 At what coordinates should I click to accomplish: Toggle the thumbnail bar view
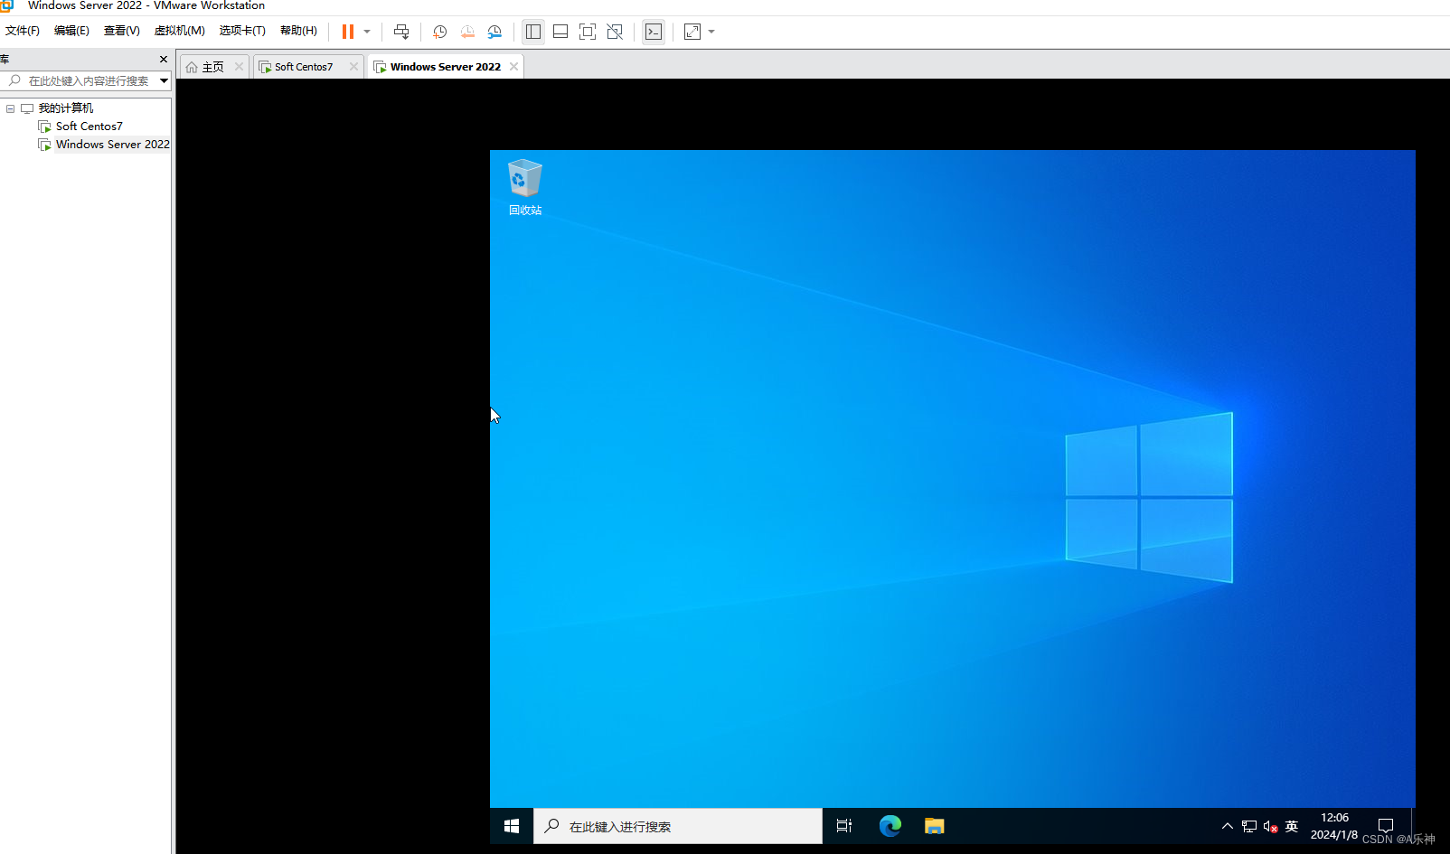560,32
